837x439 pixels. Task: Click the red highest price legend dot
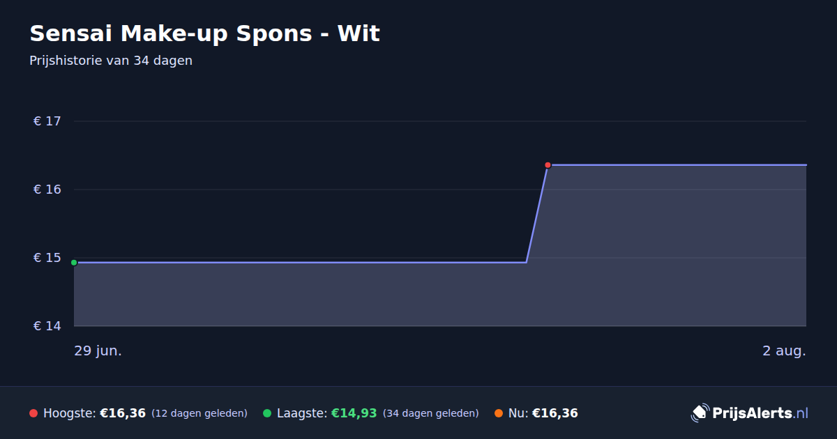(x=33, y=413)
